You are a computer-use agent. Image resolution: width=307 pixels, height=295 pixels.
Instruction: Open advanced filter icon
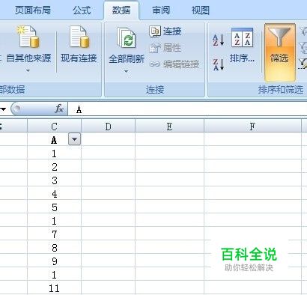303,64
